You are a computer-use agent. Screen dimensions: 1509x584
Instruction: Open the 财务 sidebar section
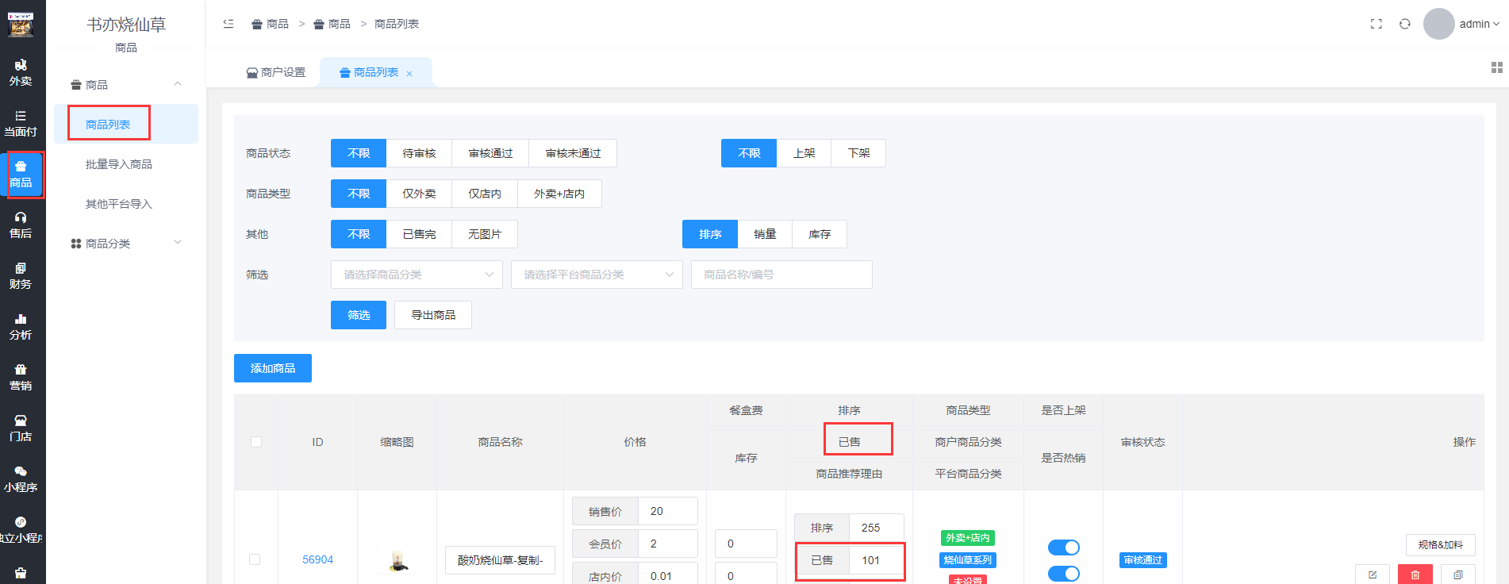click(21, 276)
